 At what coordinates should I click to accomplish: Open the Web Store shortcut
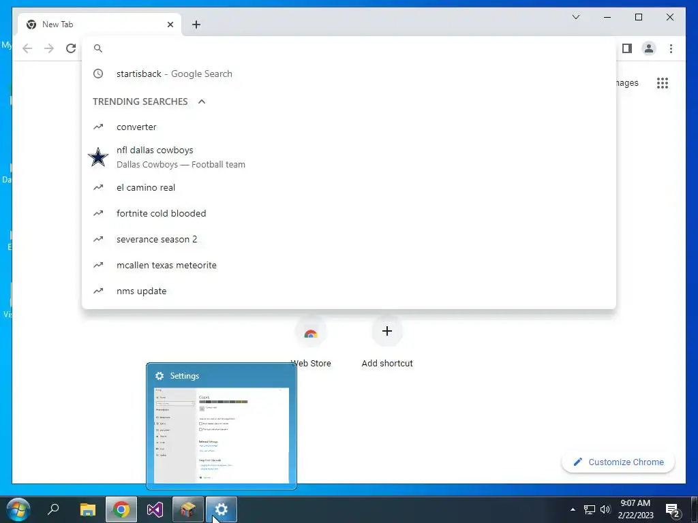click(311, 342)
